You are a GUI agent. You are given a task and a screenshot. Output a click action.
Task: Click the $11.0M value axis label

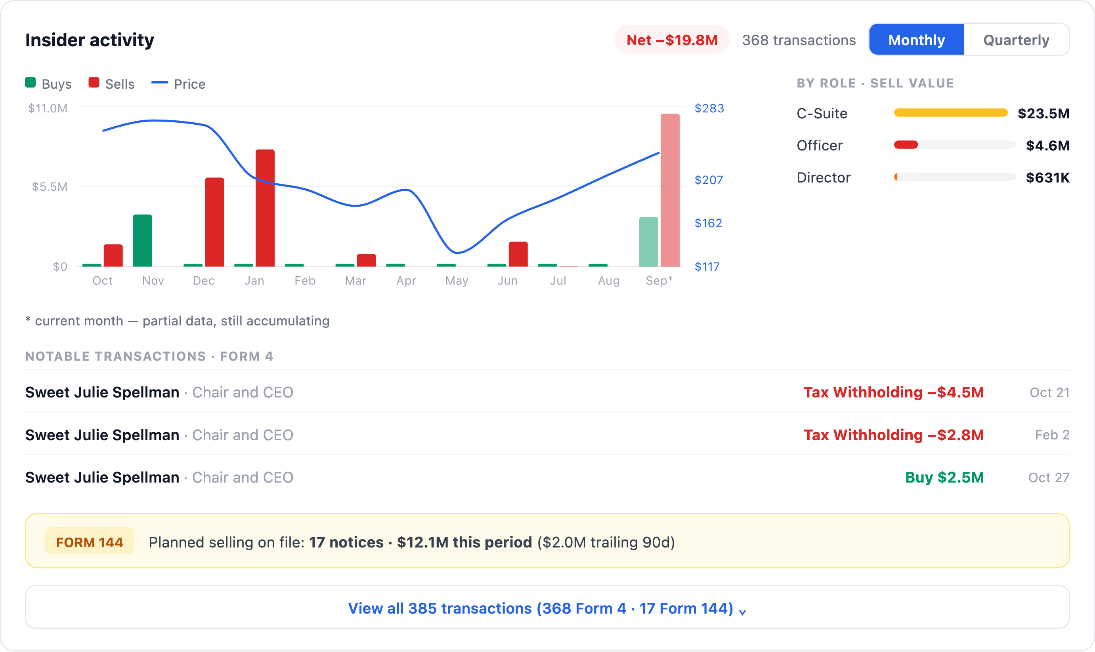48,108
